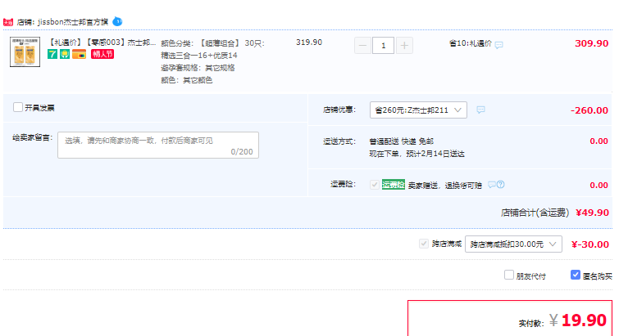Open the blue Wangwang chat icon
The image size is (619, 336).
[x=117, y=21]
